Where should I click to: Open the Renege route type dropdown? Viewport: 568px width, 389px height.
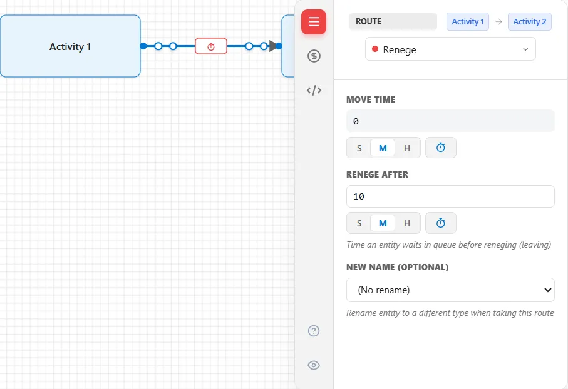point(450,49)
